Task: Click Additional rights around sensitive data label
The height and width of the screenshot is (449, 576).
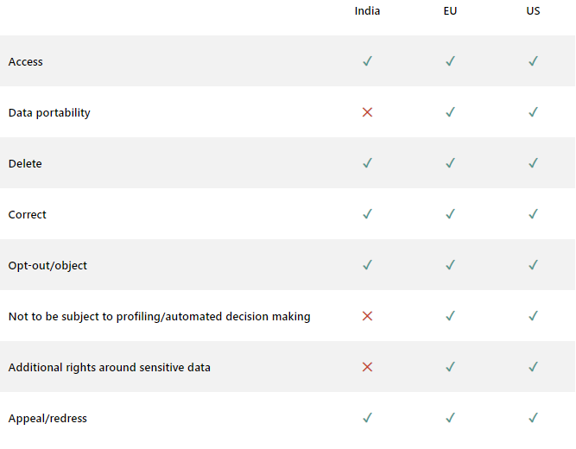Action: pos(109,368)
